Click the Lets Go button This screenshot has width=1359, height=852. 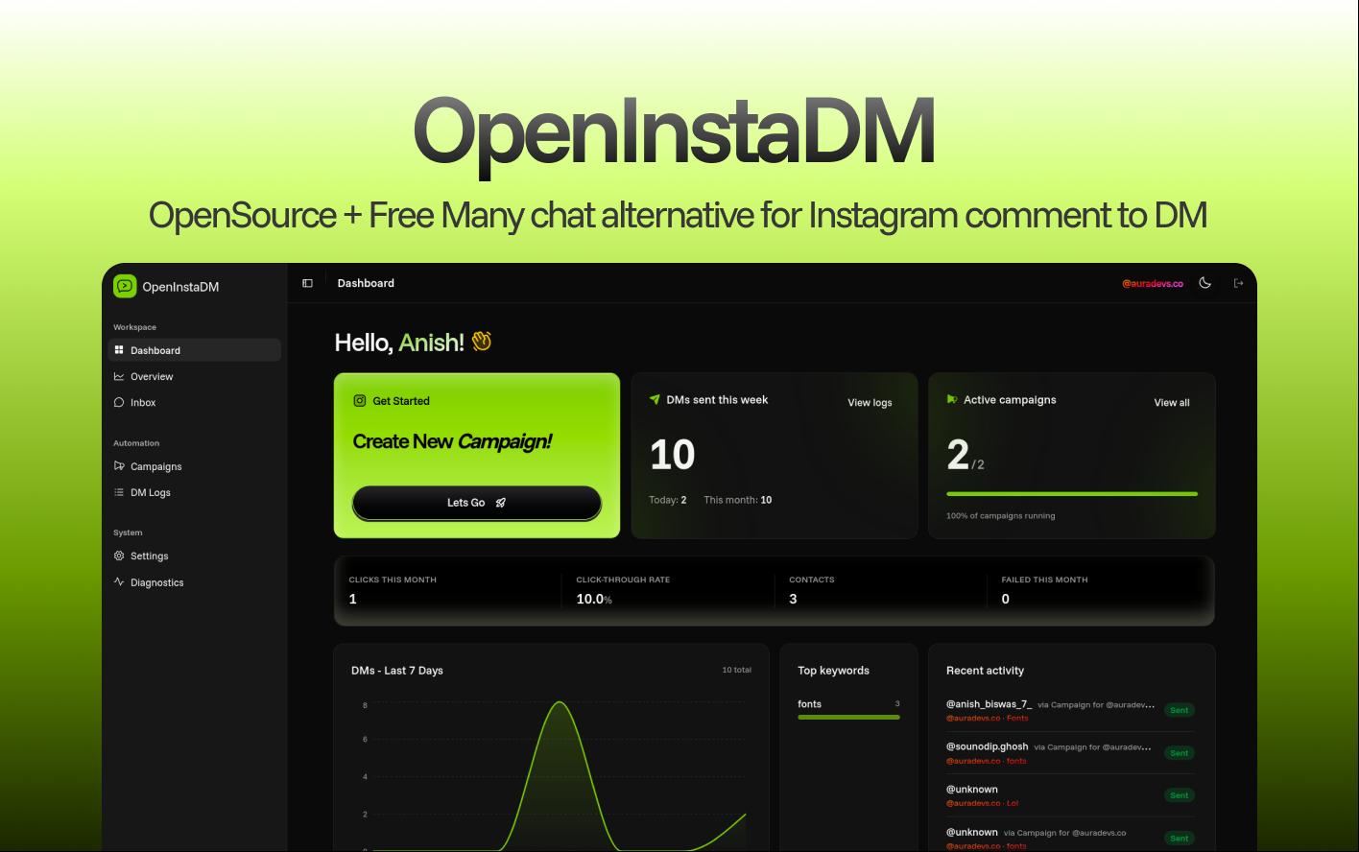[477, 503]
